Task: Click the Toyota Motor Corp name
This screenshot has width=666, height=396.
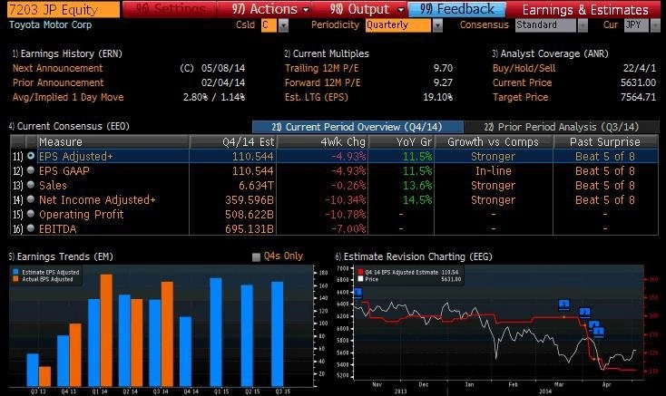Action: (51, 24)
